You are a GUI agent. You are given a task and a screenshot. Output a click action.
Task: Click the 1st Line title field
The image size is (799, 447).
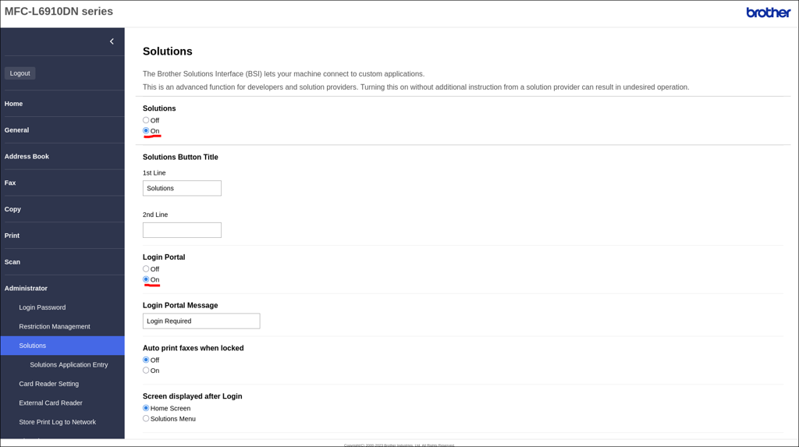(182, 188)
